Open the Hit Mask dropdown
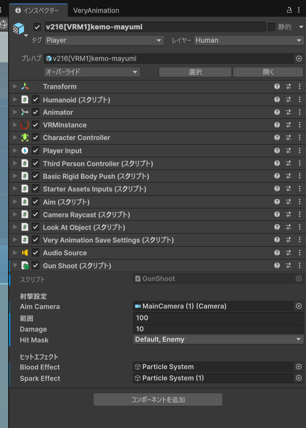The height and width of the screenshot is (428, 306). [x=218, y=339]
